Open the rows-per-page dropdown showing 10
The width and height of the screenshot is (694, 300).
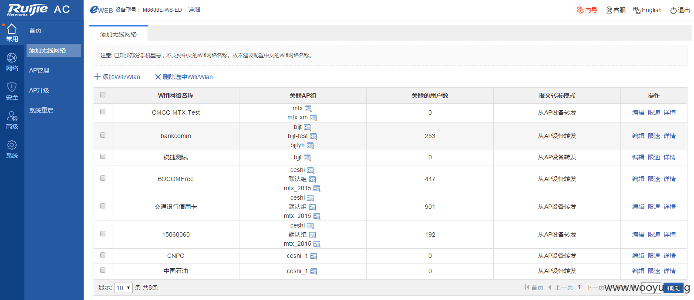123,287
